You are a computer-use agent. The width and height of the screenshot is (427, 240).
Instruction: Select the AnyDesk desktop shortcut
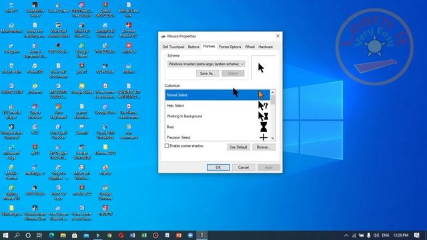[129, 48]
